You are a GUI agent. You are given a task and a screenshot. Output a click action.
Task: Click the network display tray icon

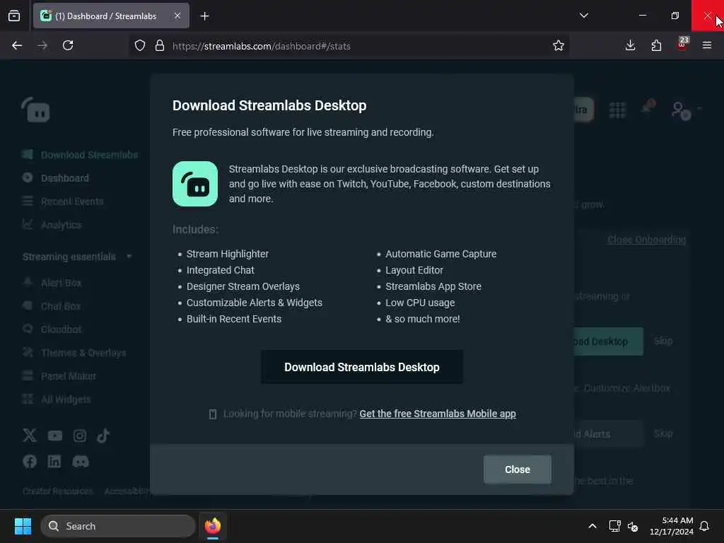tap(614, 526)
